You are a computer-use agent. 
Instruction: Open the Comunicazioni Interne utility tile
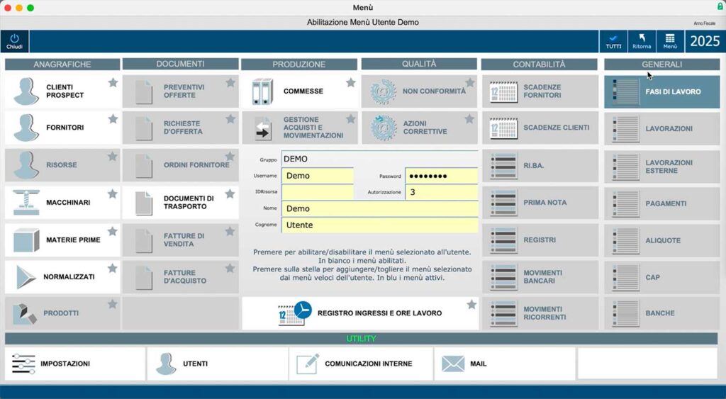(361, 364)
